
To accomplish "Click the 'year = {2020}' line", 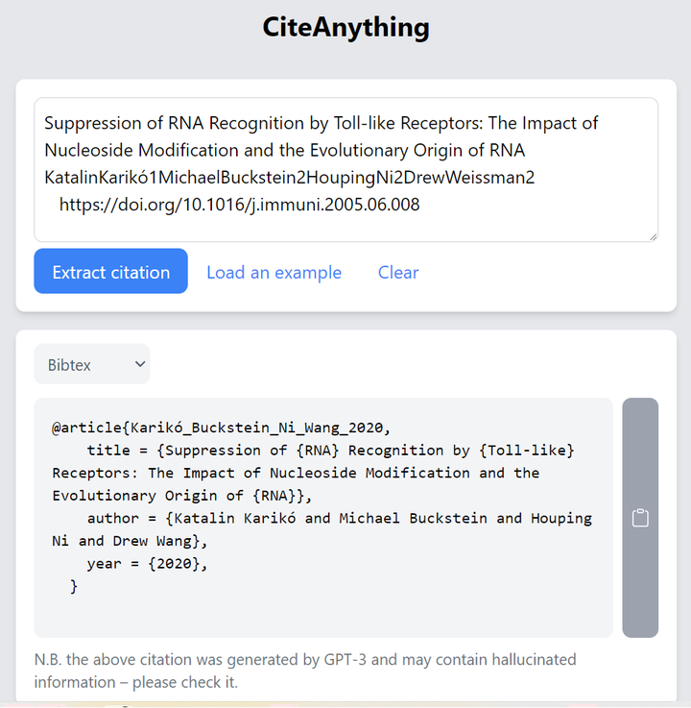I will [x=147, y=564].
